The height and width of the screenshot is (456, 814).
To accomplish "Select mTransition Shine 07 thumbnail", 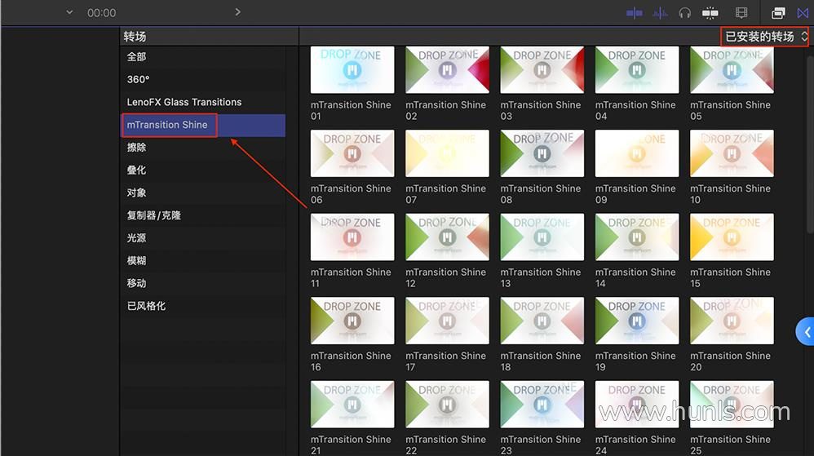I will click(x=447, y=153).
